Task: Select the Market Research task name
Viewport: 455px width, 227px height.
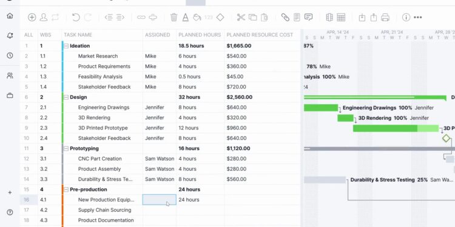Action: coord(98,56)
